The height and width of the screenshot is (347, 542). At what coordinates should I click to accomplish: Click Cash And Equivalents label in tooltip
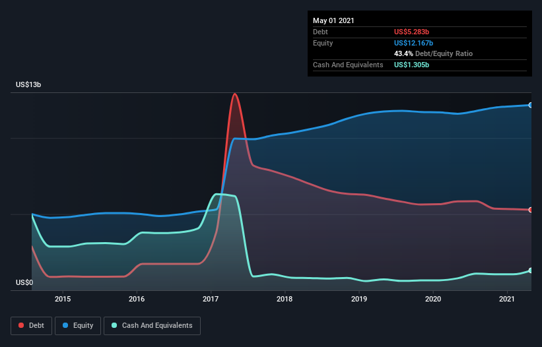point(348,65)
